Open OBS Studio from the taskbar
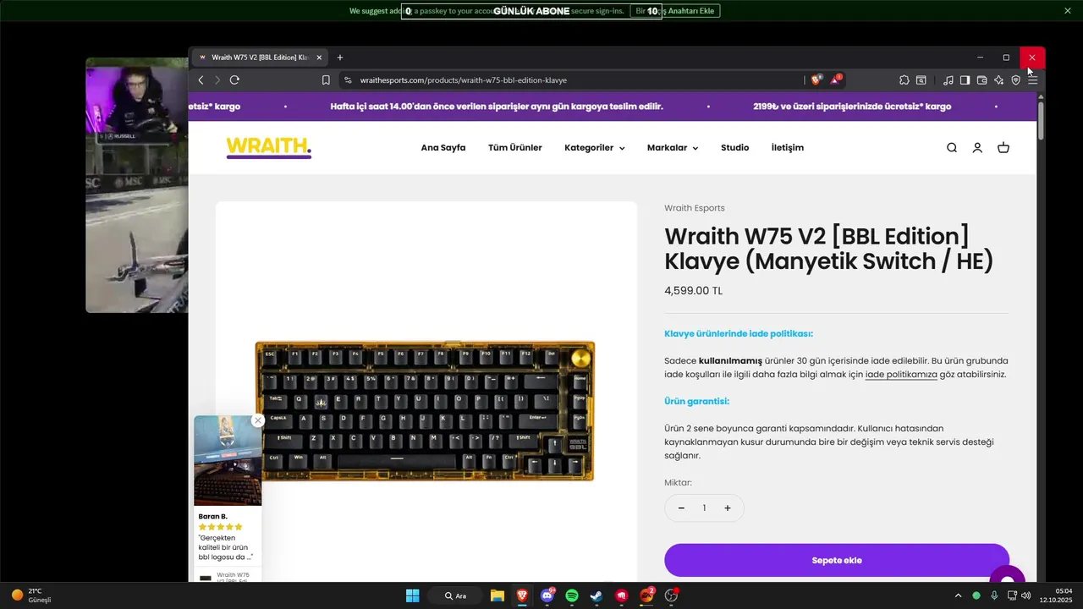This screenshot has height=609, width=1083. point(672,595)
